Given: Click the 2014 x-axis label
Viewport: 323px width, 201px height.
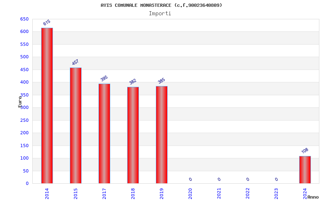Looking at the screenshot, I should pos(47,193).
